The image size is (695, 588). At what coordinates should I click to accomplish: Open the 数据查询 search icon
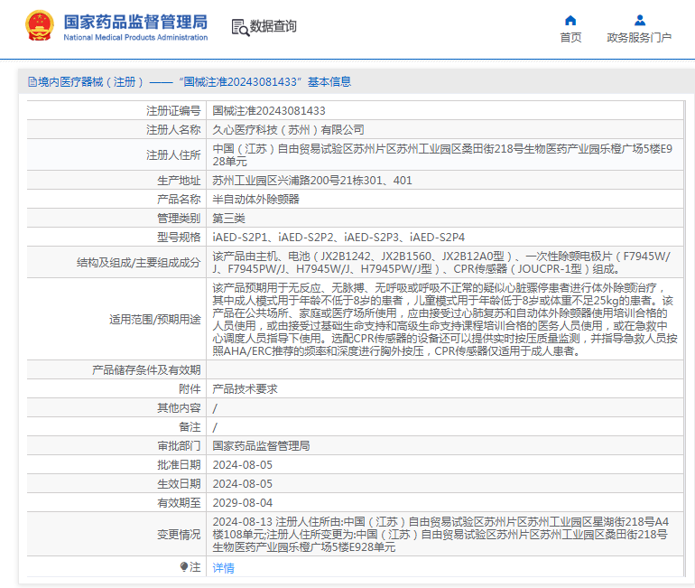coord(240,27)
